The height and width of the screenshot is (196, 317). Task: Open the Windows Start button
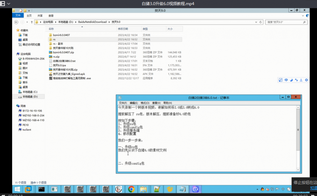coord(17,189)
